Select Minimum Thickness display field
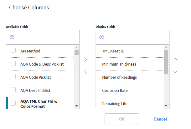The height and width of the screenshot is (129, 191). pos(130,64)
